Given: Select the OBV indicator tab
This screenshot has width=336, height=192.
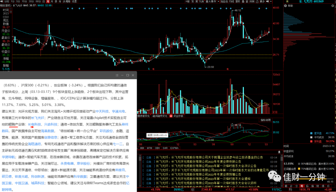Looking at the screenshot, I should coord(157,148).
